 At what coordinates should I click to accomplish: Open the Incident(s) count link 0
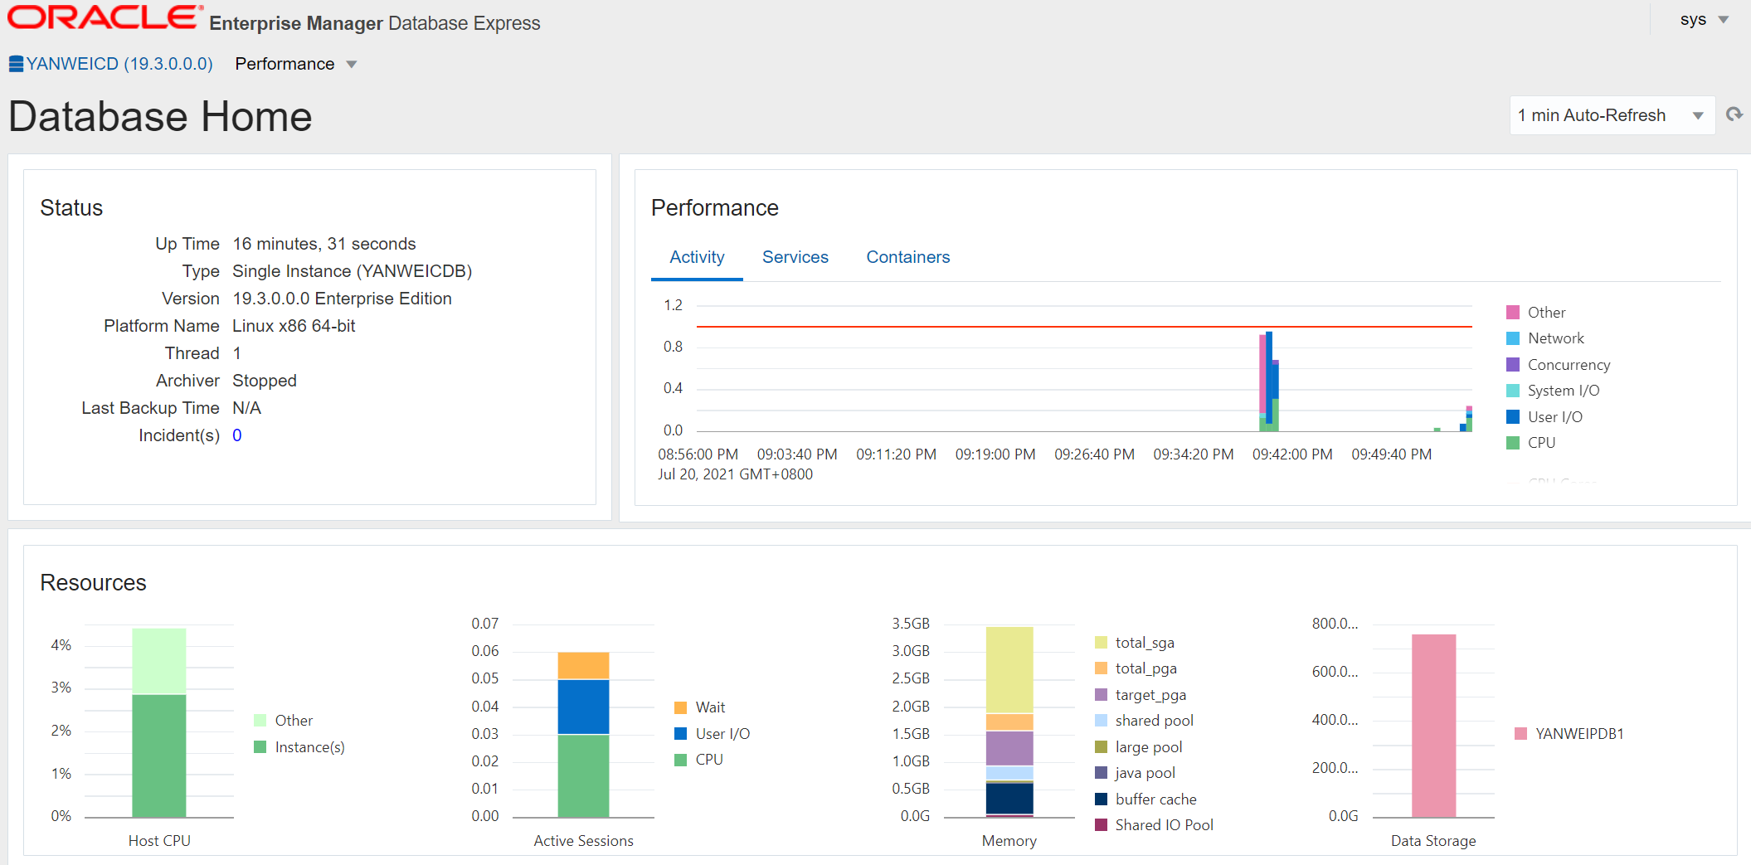click(x=237, y=435)
